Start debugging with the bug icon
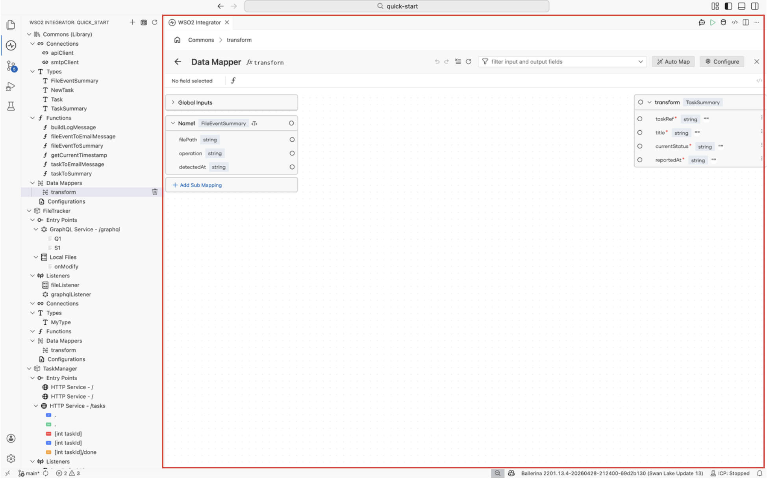767x481 pixels. click(x=723, y=22)
